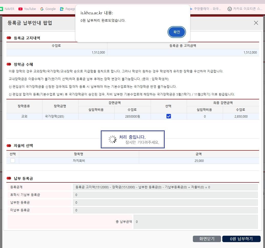Image resolution: width=265 pixels, height=248 pixels.
Task: Click the 등록금계 calculation field
Action: click(165, 187)
